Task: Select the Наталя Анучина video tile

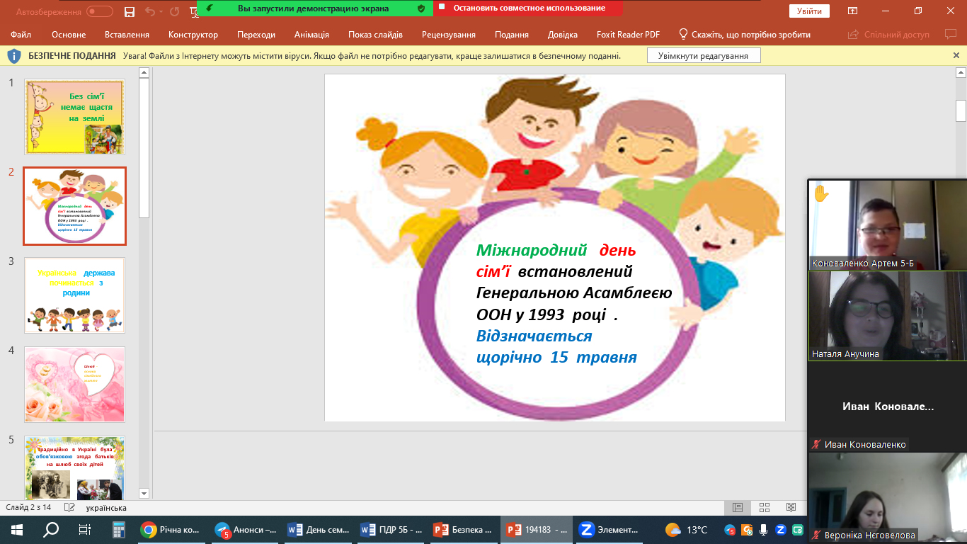Action: [x=887, y=316]
